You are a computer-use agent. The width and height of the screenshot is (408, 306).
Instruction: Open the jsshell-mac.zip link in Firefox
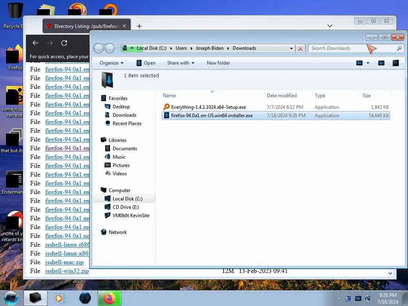(x=64, y=262)
